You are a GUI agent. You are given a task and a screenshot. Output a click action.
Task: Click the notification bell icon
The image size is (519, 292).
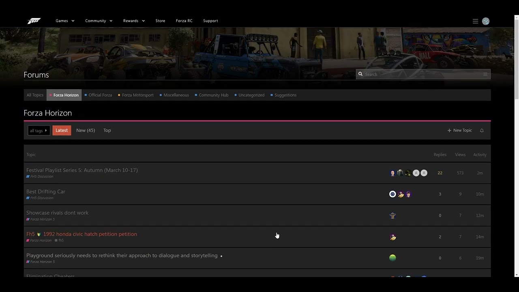(482, 131)
